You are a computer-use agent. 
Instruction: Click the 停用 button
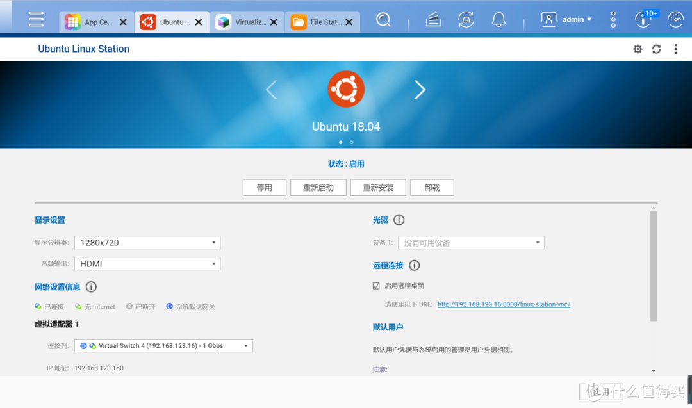[265, 188]
